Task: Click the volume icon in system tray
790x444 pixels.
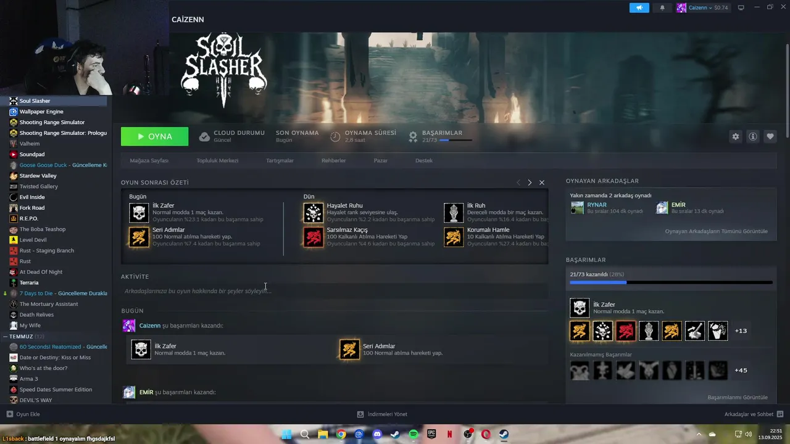Action: tap(747, 434)
